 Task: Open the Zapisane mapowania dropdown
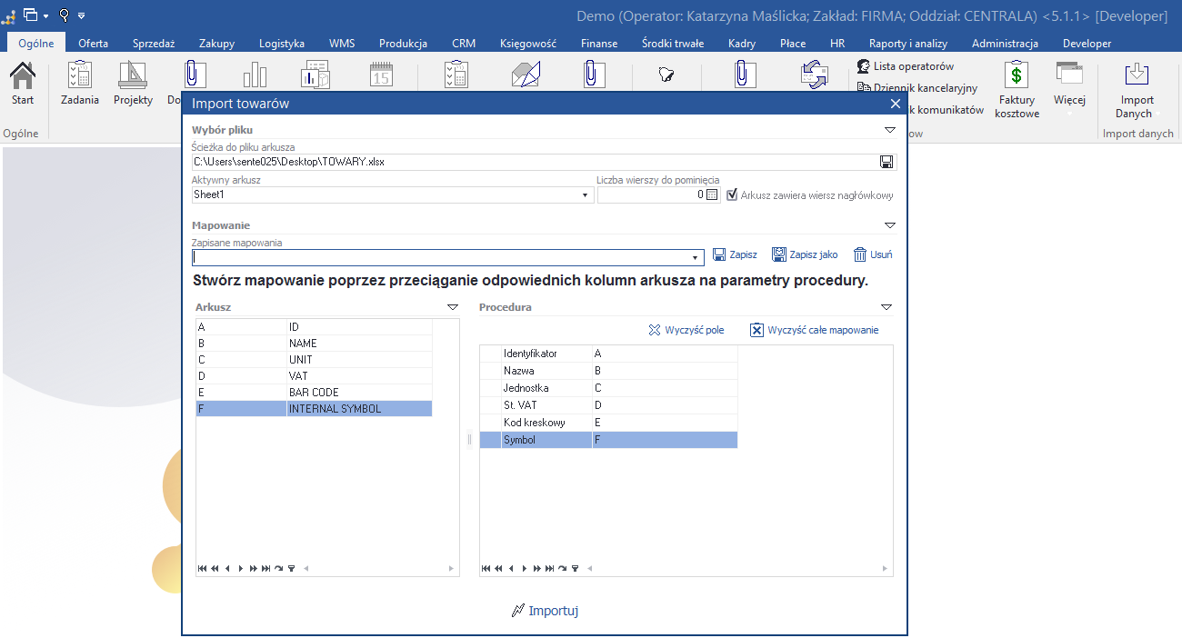pyautogui.click(x=696, y=258)
